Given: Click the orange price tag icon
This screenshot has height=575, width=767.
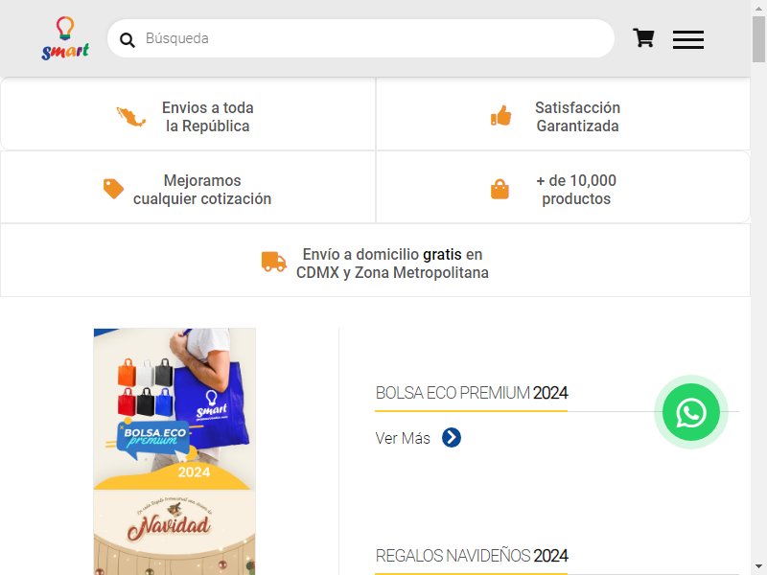Looking at the screenshot, I should click(113, 189).
